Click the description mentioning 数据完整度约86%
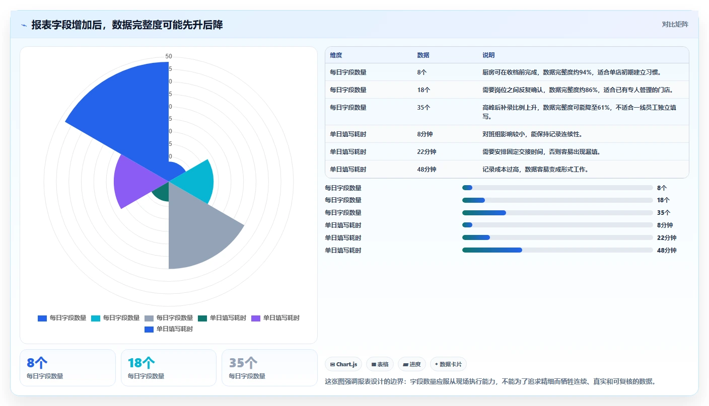The image size is (709, 406). click(578, 90)
